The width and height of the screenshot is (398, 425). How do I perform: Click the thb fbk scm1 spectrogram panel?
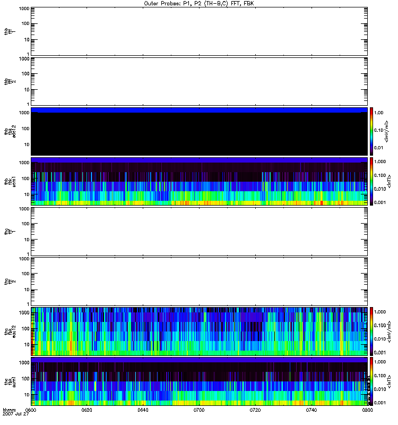(x=199, y=181)
